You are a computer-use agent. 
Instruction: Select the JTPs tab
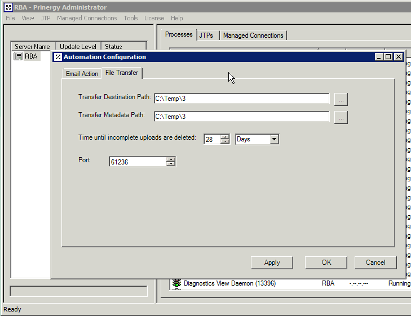point(206,35)
